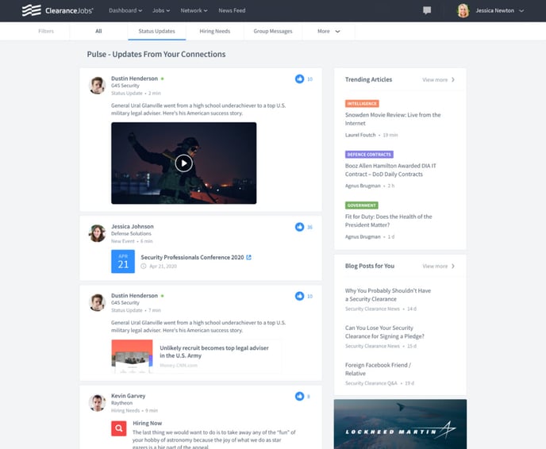Open Kevin Garvey's avatar
Viewport: 546px width, 449px height.
point(97,403)
